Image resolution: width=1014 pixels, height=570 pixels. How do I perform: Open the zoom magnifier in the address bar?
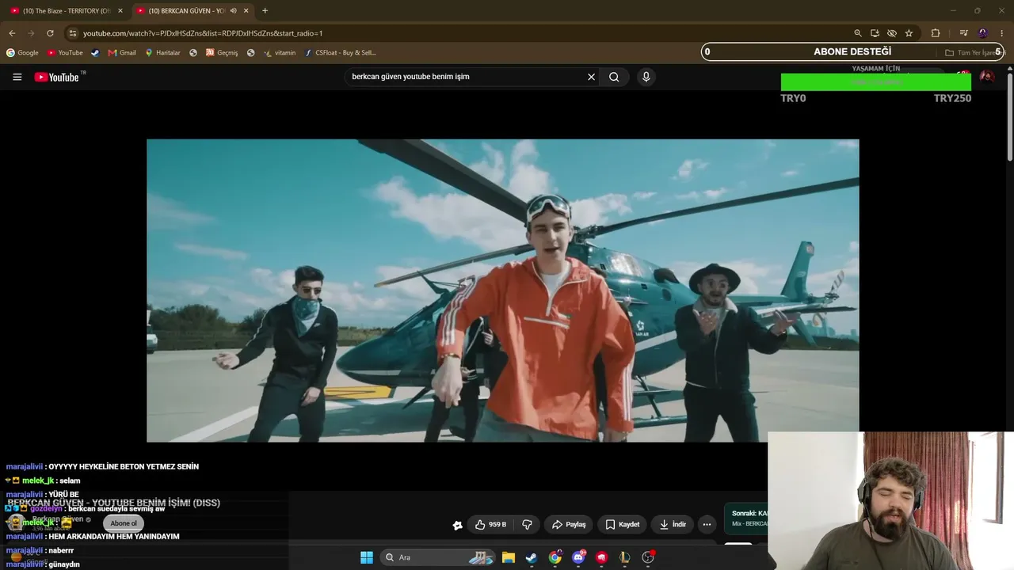pyautogui.click(x=857, y=33)
